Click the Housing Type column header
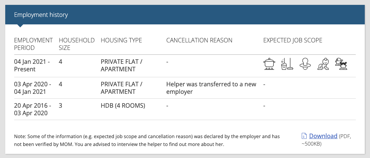The image size is (370, 158). click(121, 40)
